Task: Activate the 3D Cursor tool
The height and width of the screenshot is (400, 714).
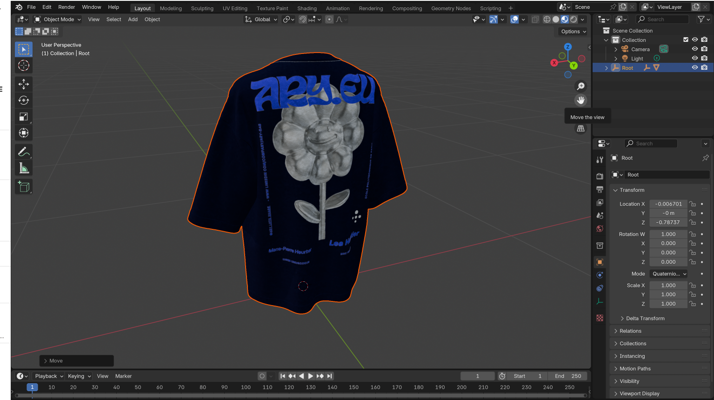Action: 24,66
